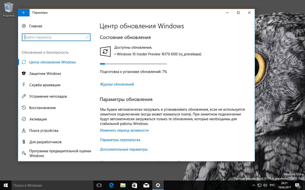The height and width of the screenshot is (190, 305).
Task: Click the Параметры обновления heading
Action: pyautogui.click(x=126, y=100)
